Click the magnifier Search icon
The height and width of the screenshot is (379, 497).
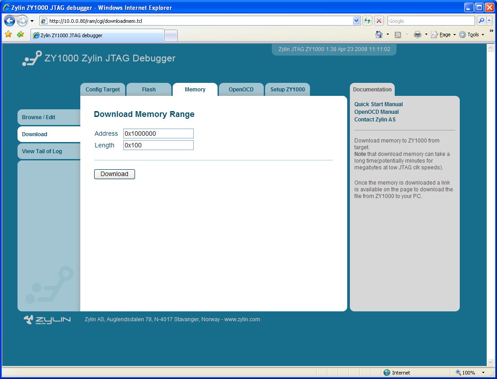click(481, 21)
